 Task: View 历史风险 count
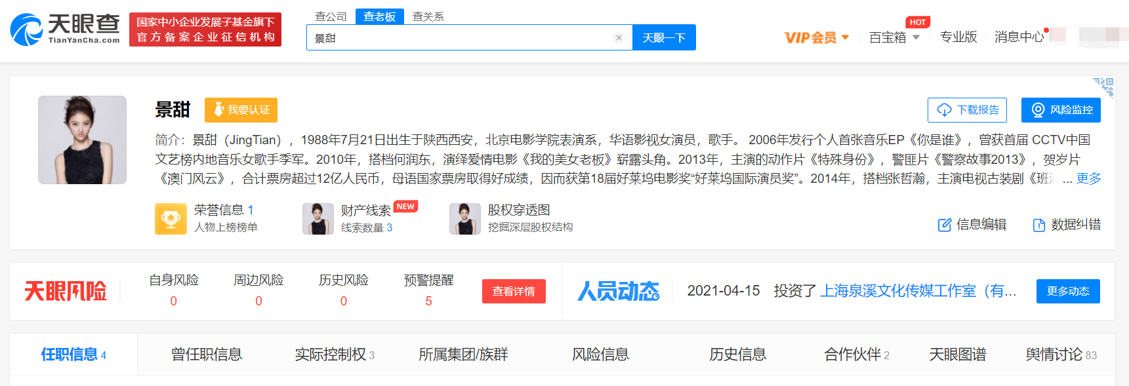344,301
